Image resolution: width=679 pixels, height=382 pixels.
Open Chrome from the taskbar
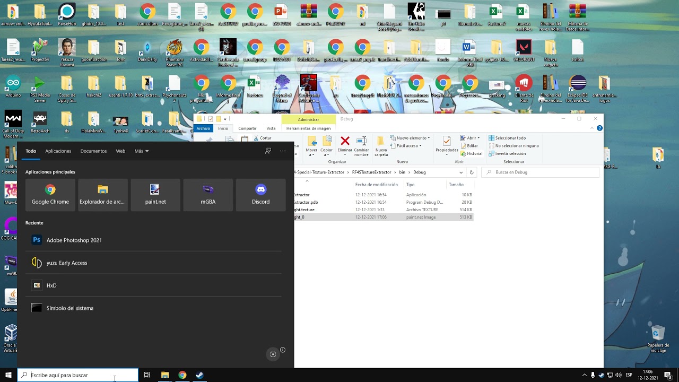[182, 375]
